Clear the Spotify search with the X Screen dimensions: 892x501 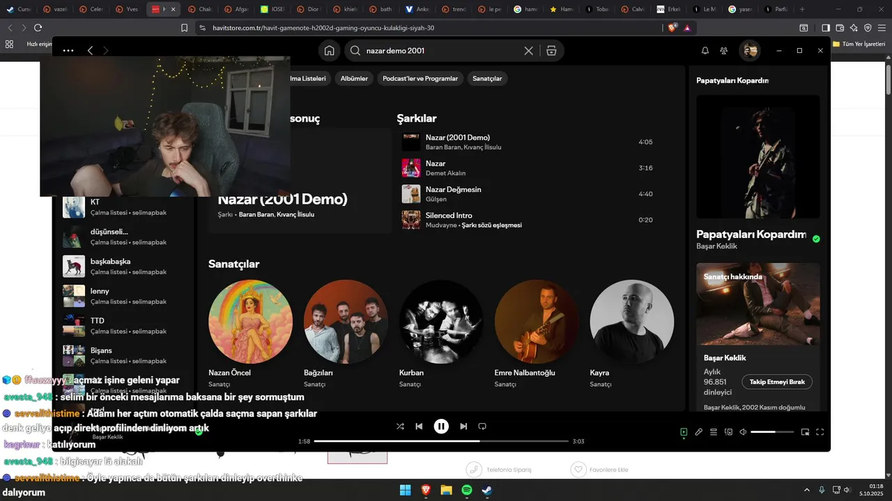click(x=528, y=51)
